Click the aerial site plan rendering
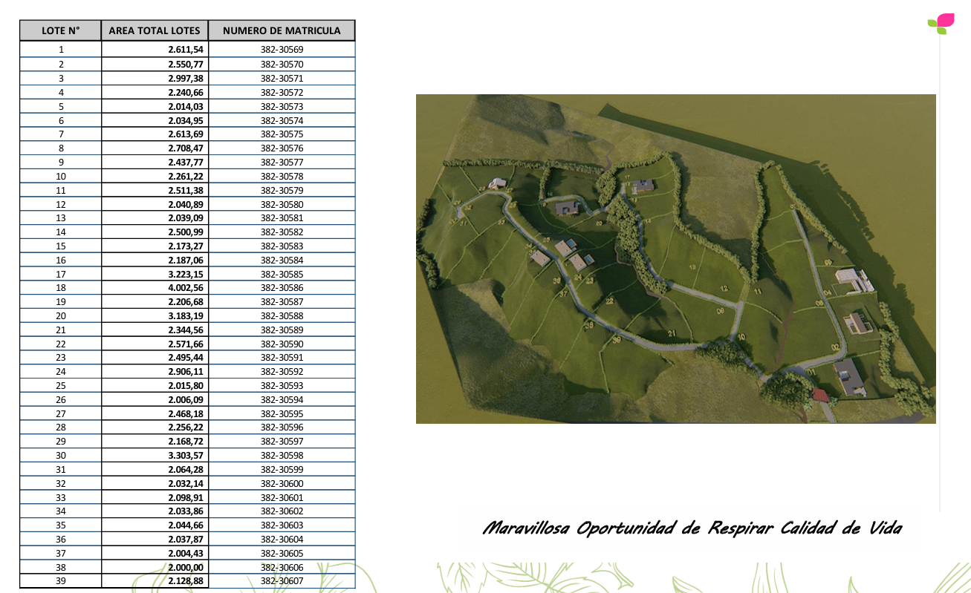 tap(675, 258)
